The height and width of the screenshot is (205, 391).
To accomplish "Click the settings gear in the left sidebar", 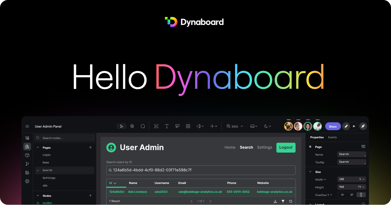I will pos(27,181).
